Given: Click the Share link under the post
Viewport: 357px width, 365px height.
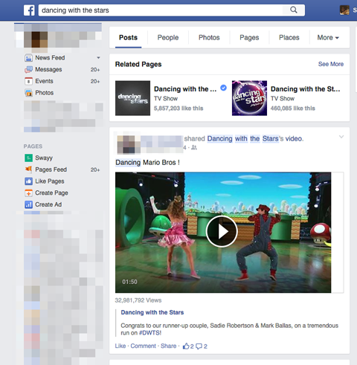Looking at the screenshot, I should pyautogui.click(x=168, y=346).
